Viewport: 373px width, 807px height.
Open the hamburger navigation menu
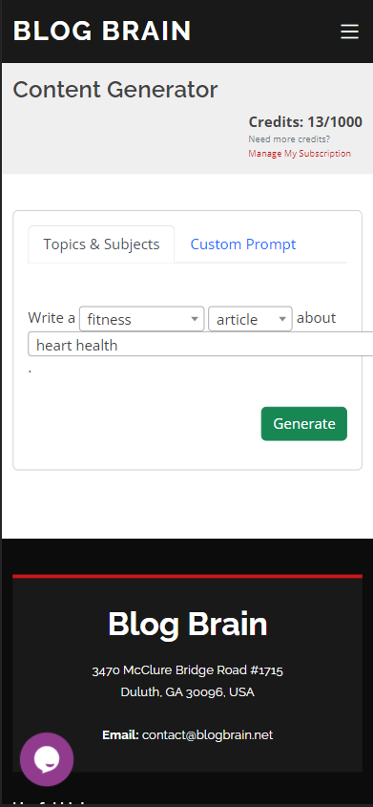tap(349, 32)
